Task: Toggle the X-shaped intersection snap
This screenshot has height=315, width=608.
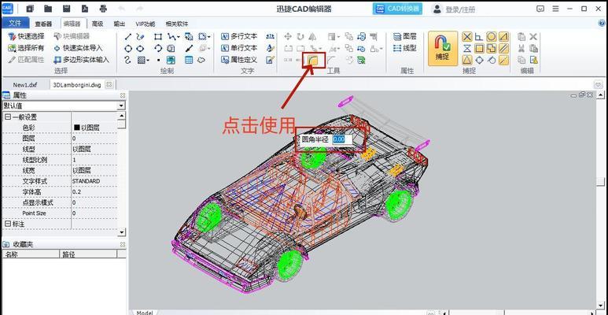Action: pyautogui.click(x=467, y=37)
